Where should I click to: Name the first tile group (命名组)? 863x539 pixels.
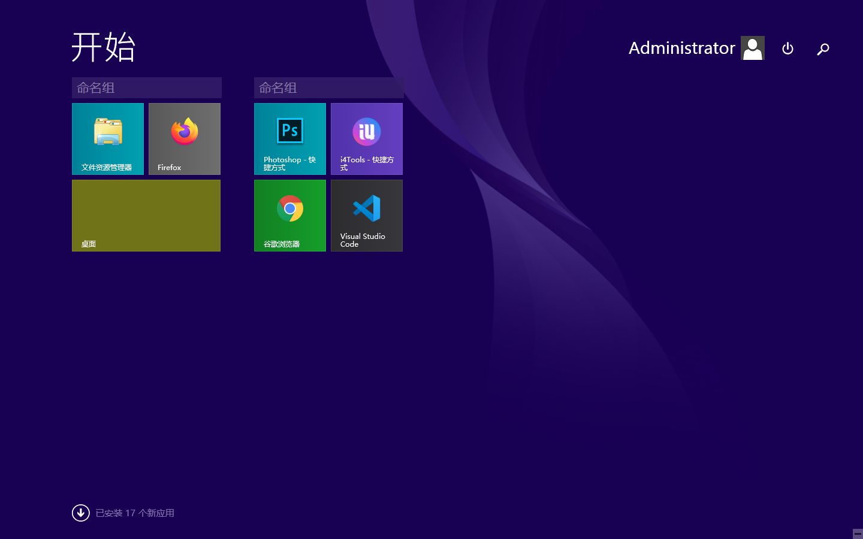coord(147,87)
